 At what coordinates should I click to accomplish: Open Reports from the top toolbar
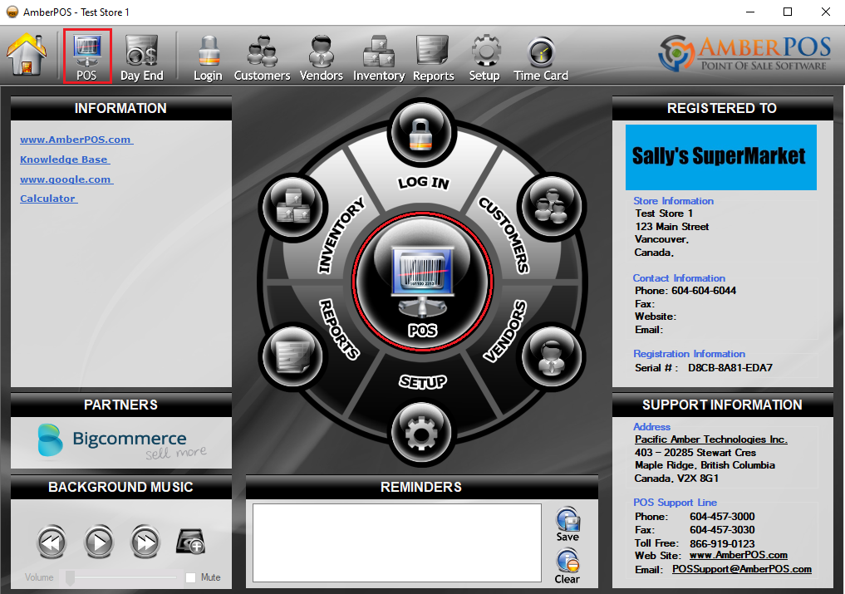coord(433,56)
